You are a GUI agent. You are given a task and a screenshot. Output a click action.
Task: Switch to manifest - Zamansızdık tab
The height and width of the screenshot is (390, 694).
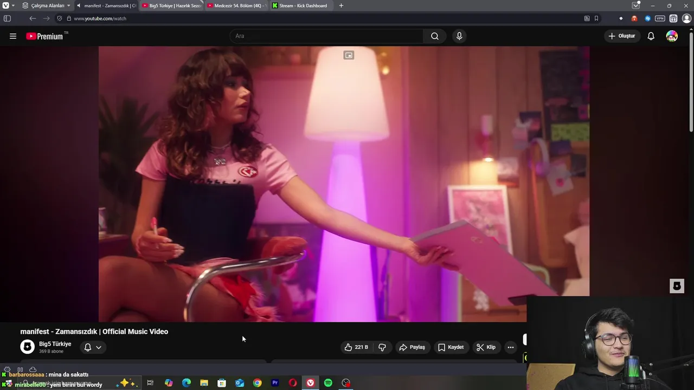click(106, 5)
